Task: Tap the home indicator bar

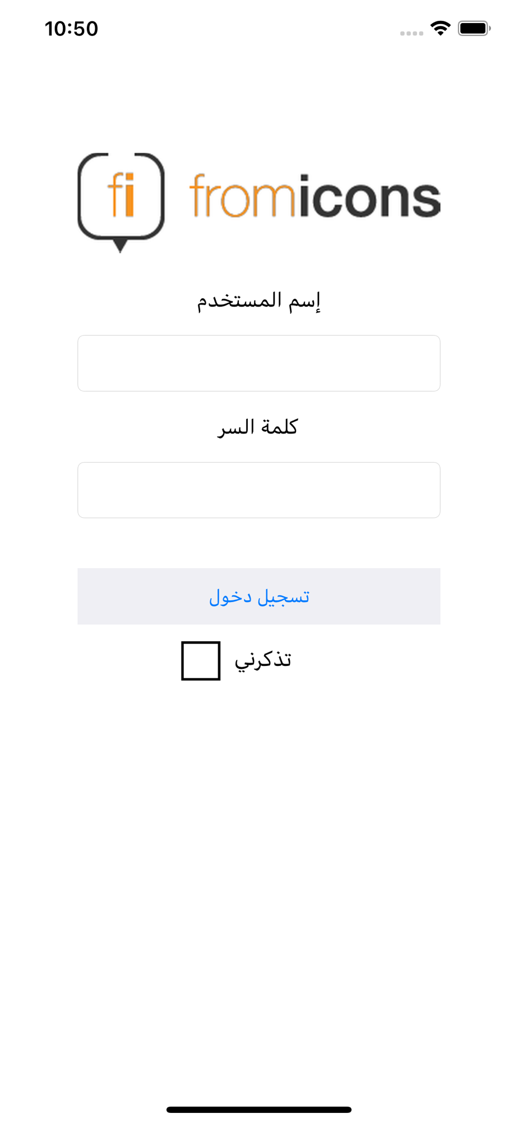Action: pos(259,1110)
